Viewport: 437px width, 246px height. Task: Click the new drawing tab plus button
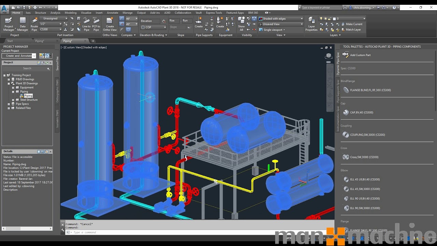tap(93, 41)
